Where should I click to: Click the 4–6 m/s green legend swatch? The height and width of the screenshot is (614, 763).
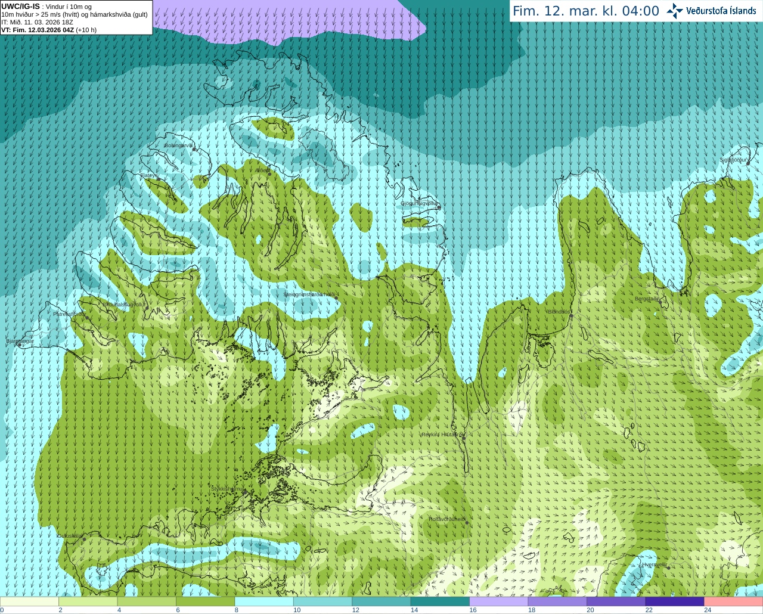147,601
